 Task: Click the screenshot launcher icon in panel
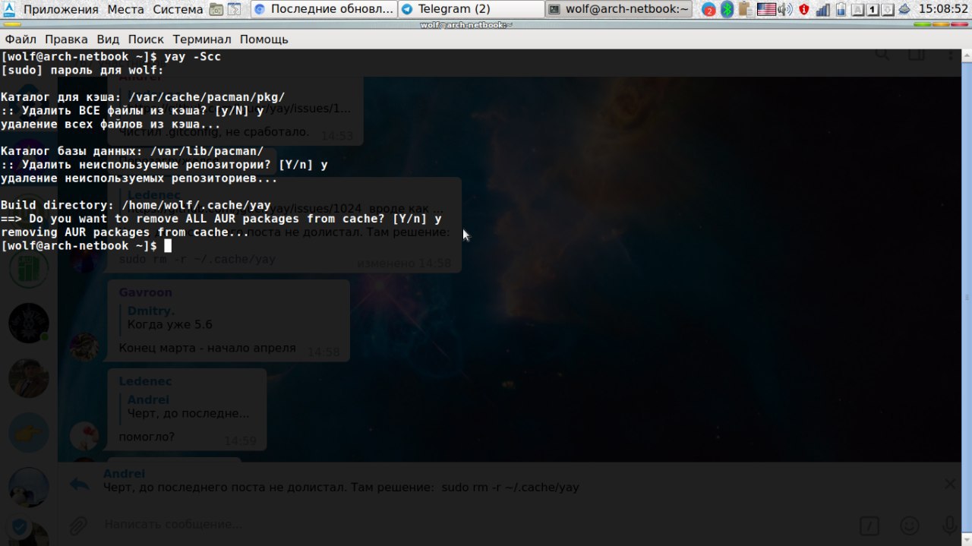[216, 9]
